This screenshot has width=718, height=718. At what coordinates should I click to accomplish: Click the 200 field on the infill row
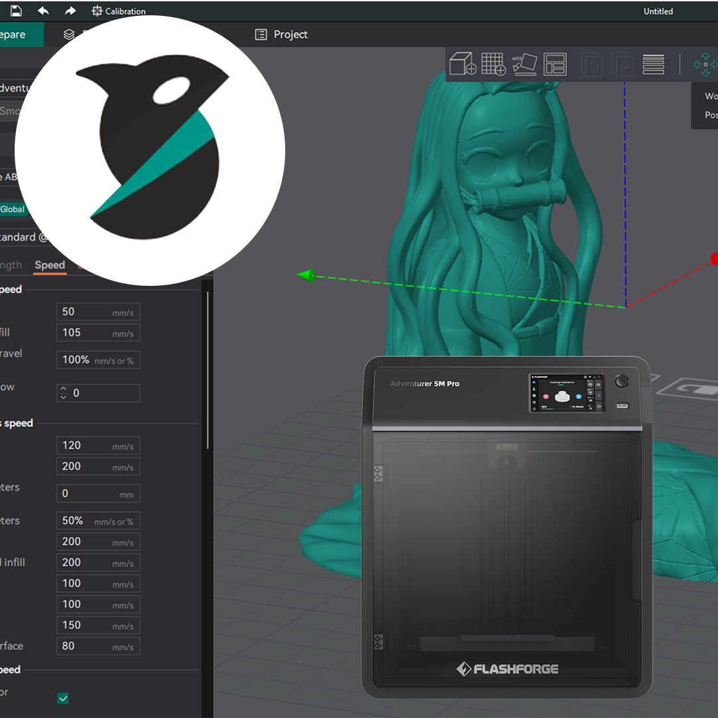click(98, 563)
